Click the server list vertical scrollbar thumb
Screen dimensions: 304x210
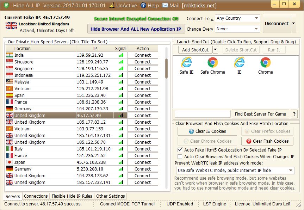tap(166, 68)
